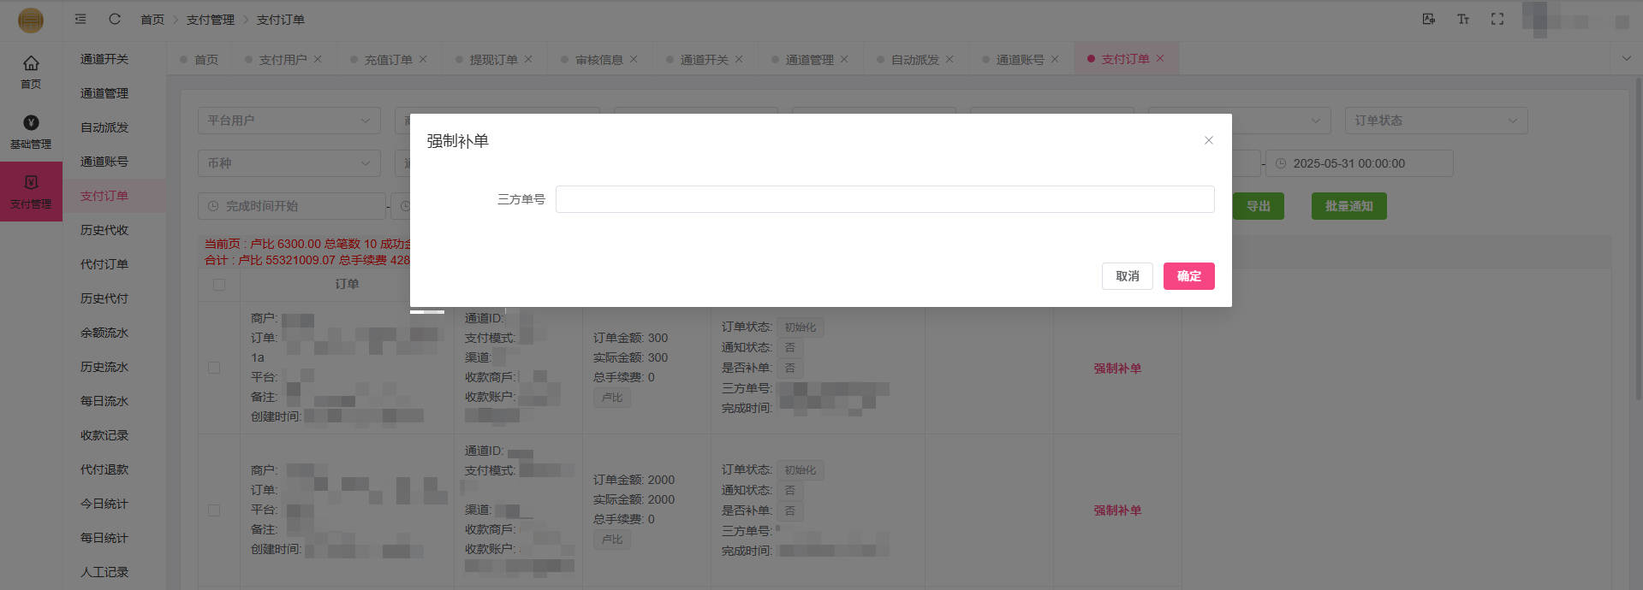Toggle fullscreen mode icon
Screen dimensions: 1643x590
pos(1497,19)
